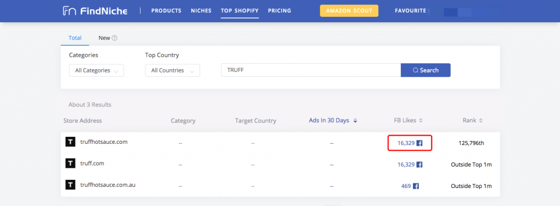This screenshot has width=560, height=206.
Task: Switch to the Total tab
Action: (x=75, y=38)
